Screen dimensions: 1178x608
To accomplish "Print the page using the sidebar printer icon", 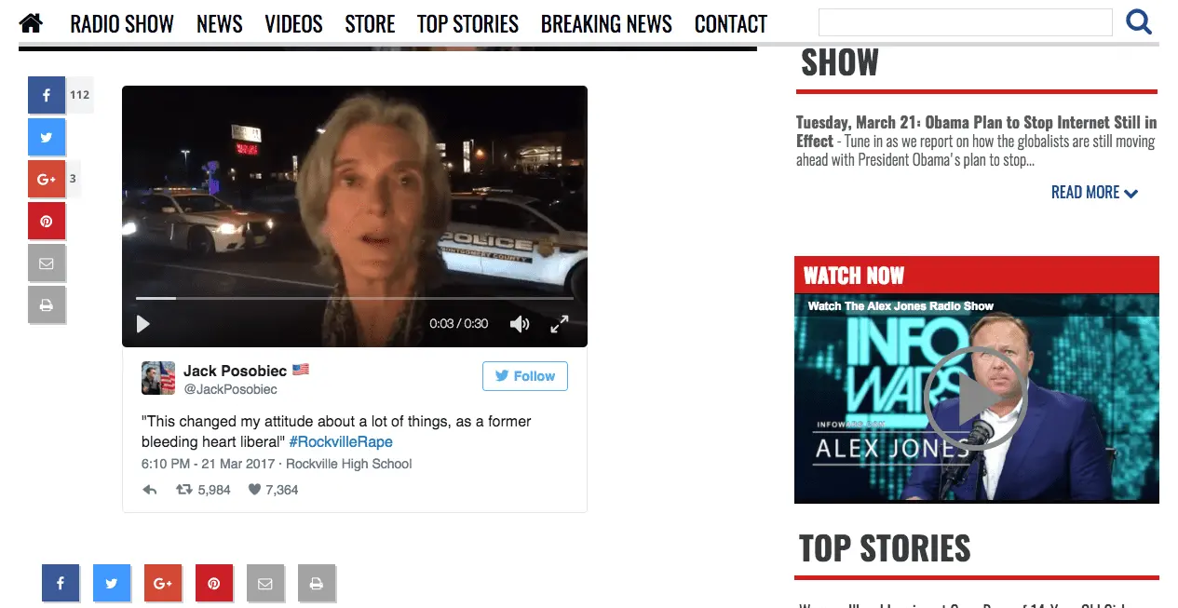I will click(x=47, y=305).
